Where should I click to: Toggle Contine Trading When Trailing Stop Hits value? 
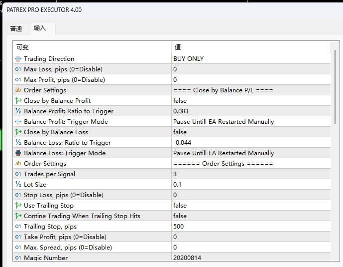tap(251, 216)
